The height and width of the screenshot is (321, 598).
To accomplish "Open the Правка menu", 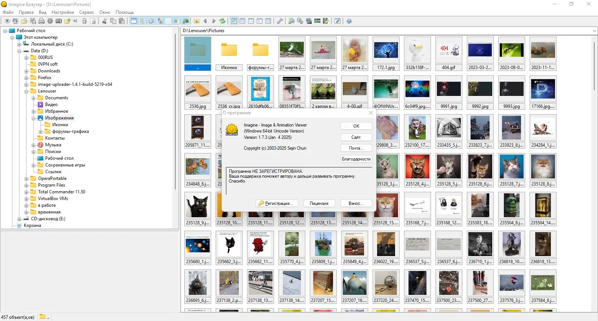I will click(x=26, y=12).
